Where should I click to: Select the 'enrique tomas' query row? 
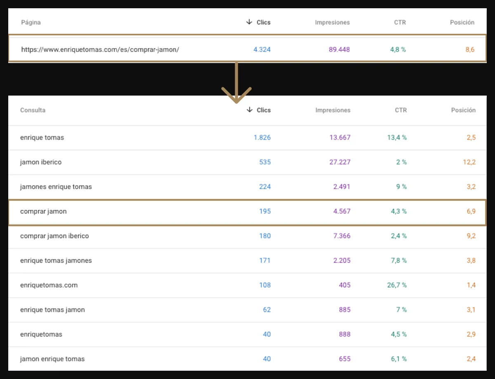[x=247, y=138]
